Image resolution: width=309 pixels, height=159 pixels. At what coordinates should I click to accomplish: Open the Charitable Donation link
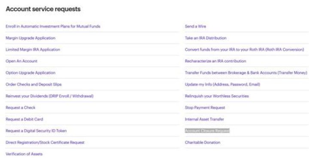coord(203,142)
